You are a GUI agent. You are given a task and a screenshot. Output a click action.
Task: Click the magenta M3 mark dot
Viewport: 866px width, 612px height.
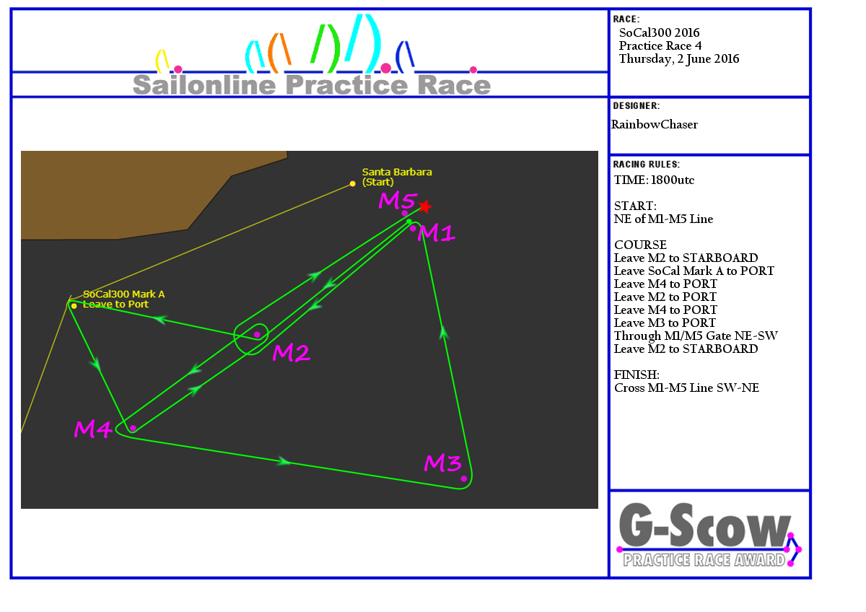pos(464,478)
